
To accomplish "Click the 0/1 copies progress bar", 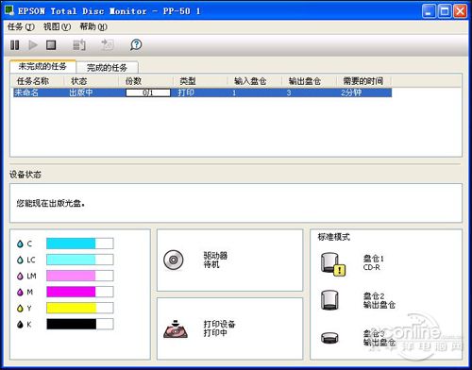I will (x=148, y=92).
